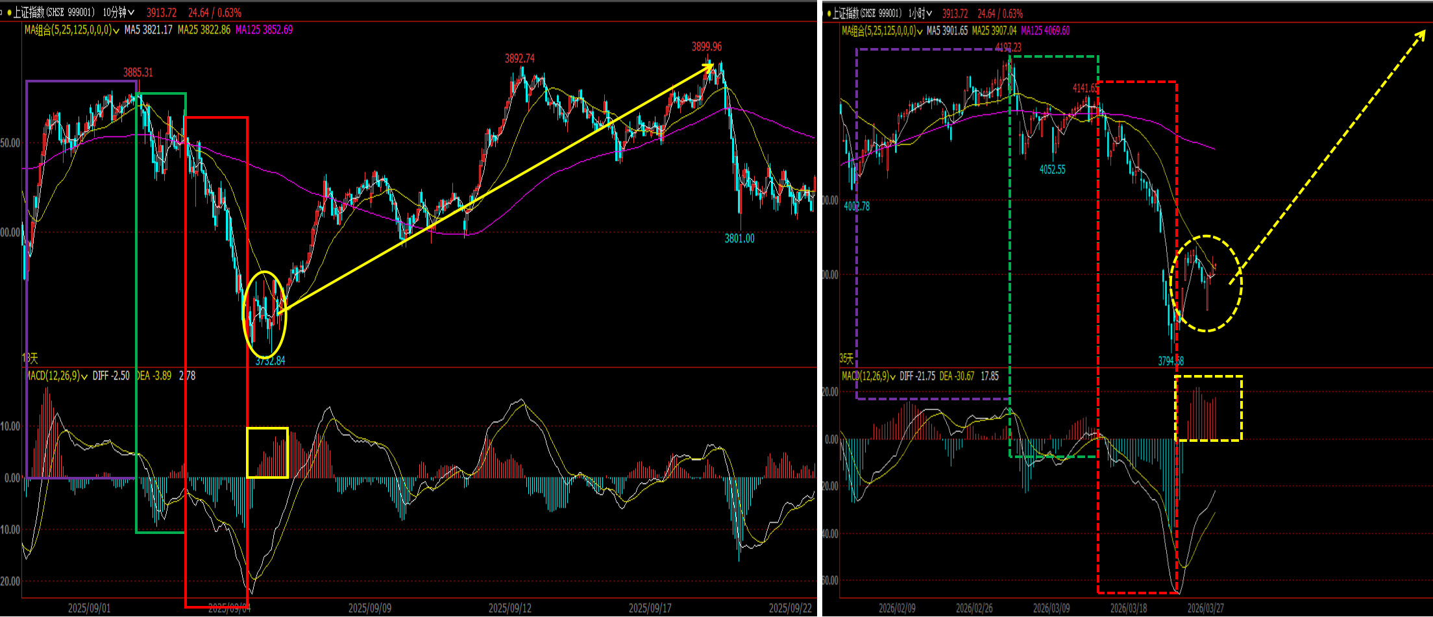The width and height of the screenshot is (1433, 617).
Task: Click change 24.64 / 0.63% in 10-minute header
Action: pos(215,12)
